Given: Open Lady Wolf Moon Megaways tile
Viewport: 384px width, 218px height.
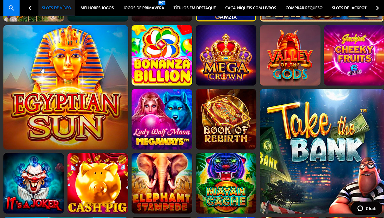Looking at the screenshot, I should click(162, 119).
